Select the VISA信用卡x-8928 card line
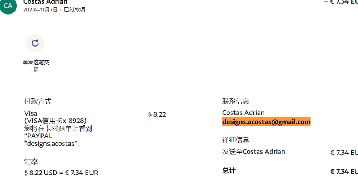Image resolution: width=358 pixels, height=177 pixels. [x=55, y=121]
